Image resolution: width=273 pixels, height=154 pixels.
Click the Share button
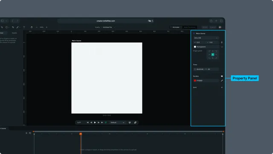[205, 27]
